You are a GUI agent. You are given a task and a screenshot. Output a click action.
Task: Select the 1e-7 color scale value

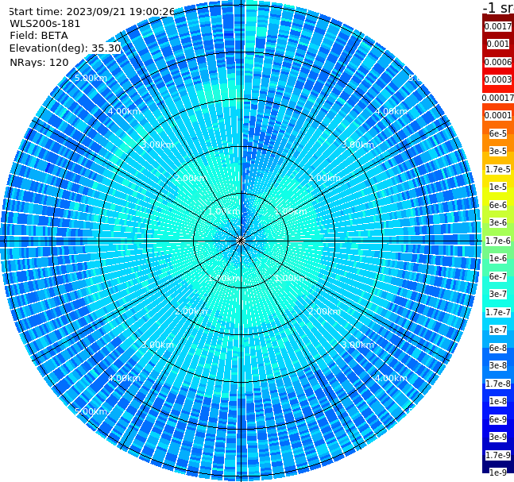pyautogui.click(x=497, y=330)
